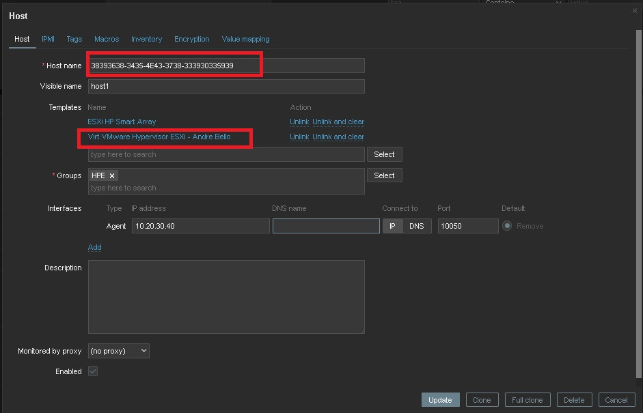
Task: Remove the HPE group tag
Action: (x=112, y=175)
